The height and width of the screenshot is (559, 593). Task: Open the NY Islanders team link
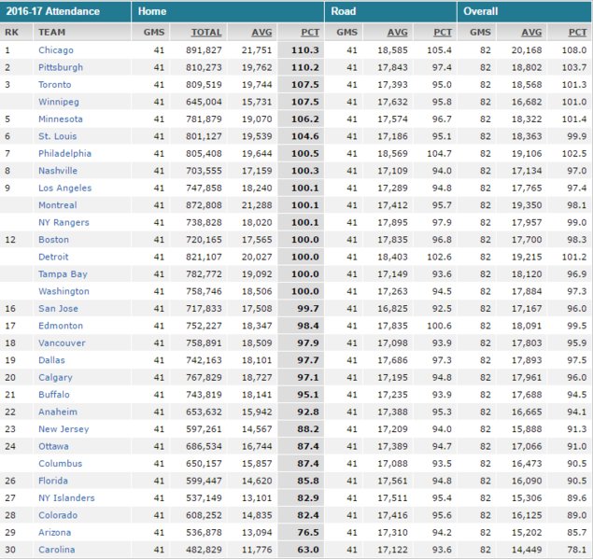click(x=66, y=498)
